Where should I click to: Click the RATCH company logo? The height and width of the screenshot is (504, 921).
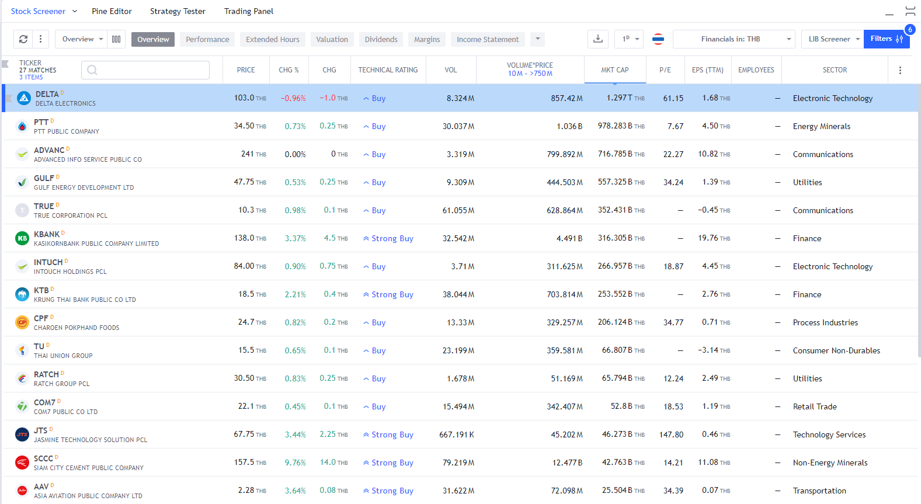click(x=22, y=378)
